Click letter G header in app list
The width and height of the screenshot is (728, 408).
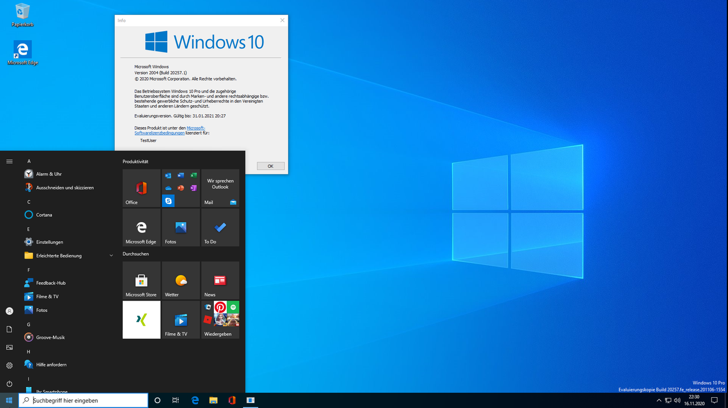[29, 324]
